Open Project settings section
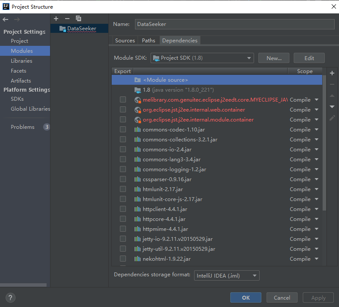339x307 pixels. click(x=19, y=41)
